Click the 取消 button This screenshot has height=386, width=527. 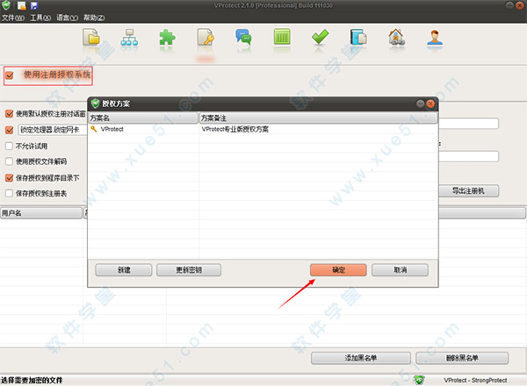click(x=400, y=270)
